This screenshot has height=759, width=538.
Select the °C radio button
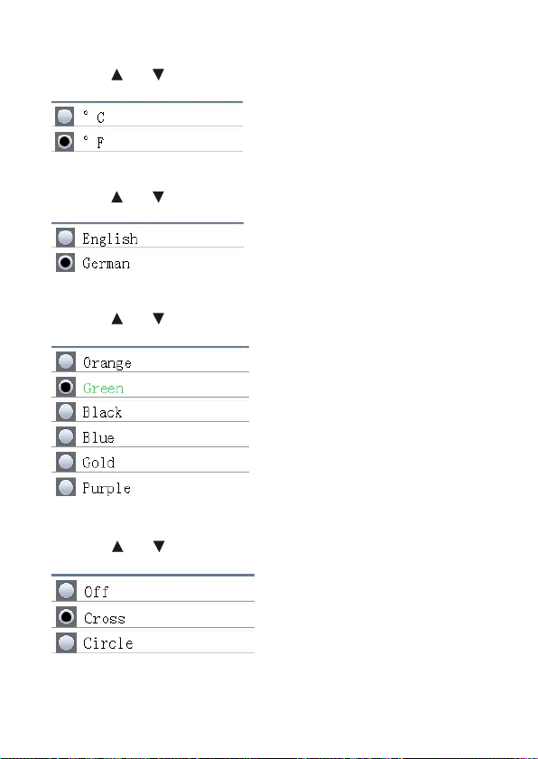click(64, 117)
